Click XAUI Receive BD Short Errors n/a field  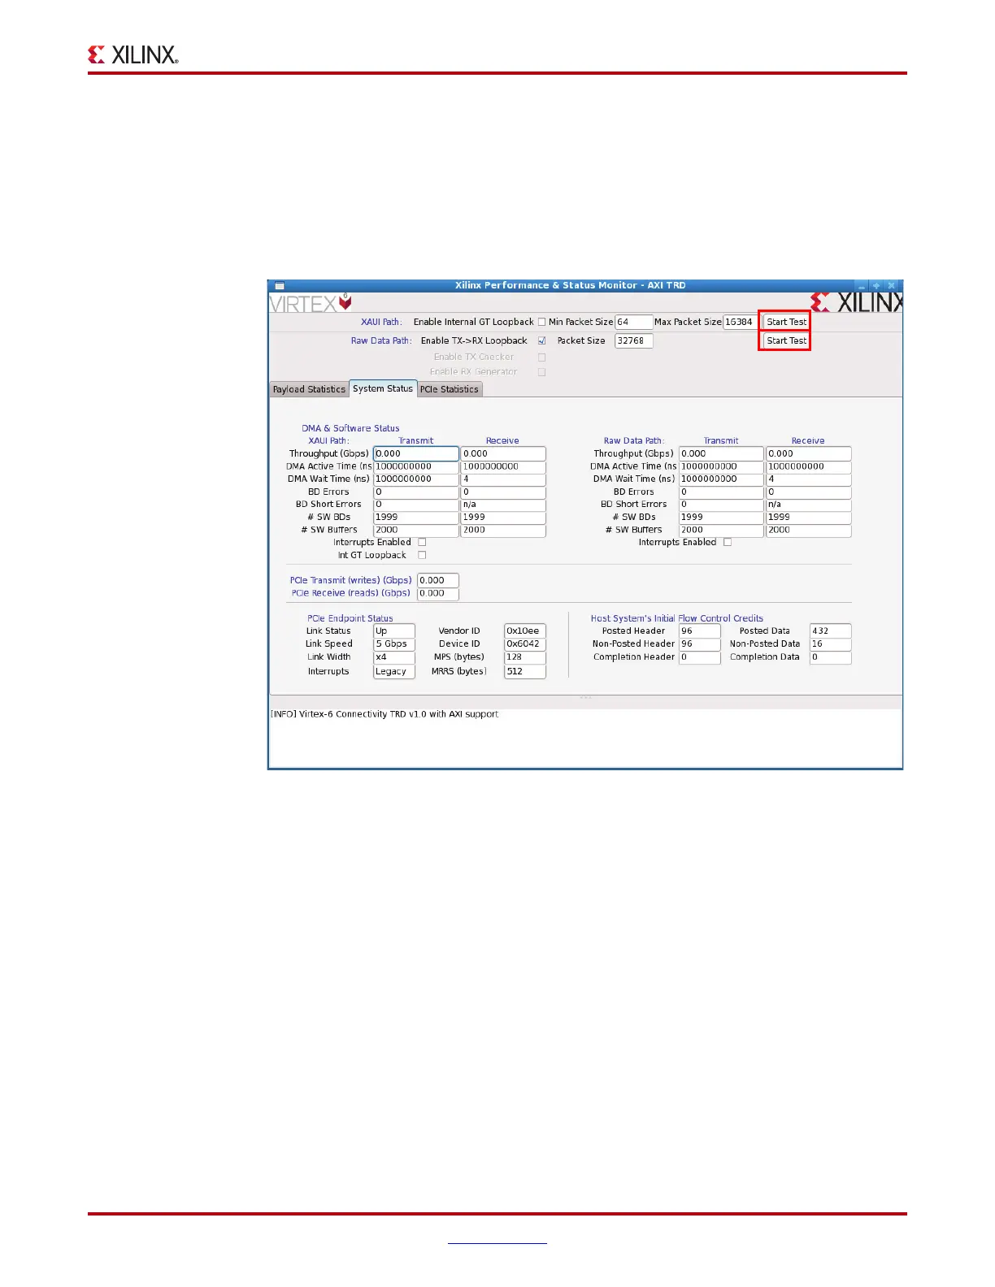pos(503,505)
